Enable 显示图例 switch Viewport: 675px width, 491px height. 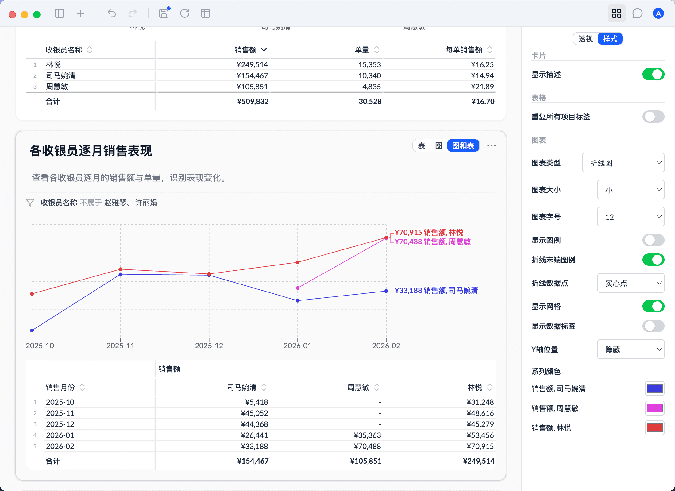(x=653, y=240)
